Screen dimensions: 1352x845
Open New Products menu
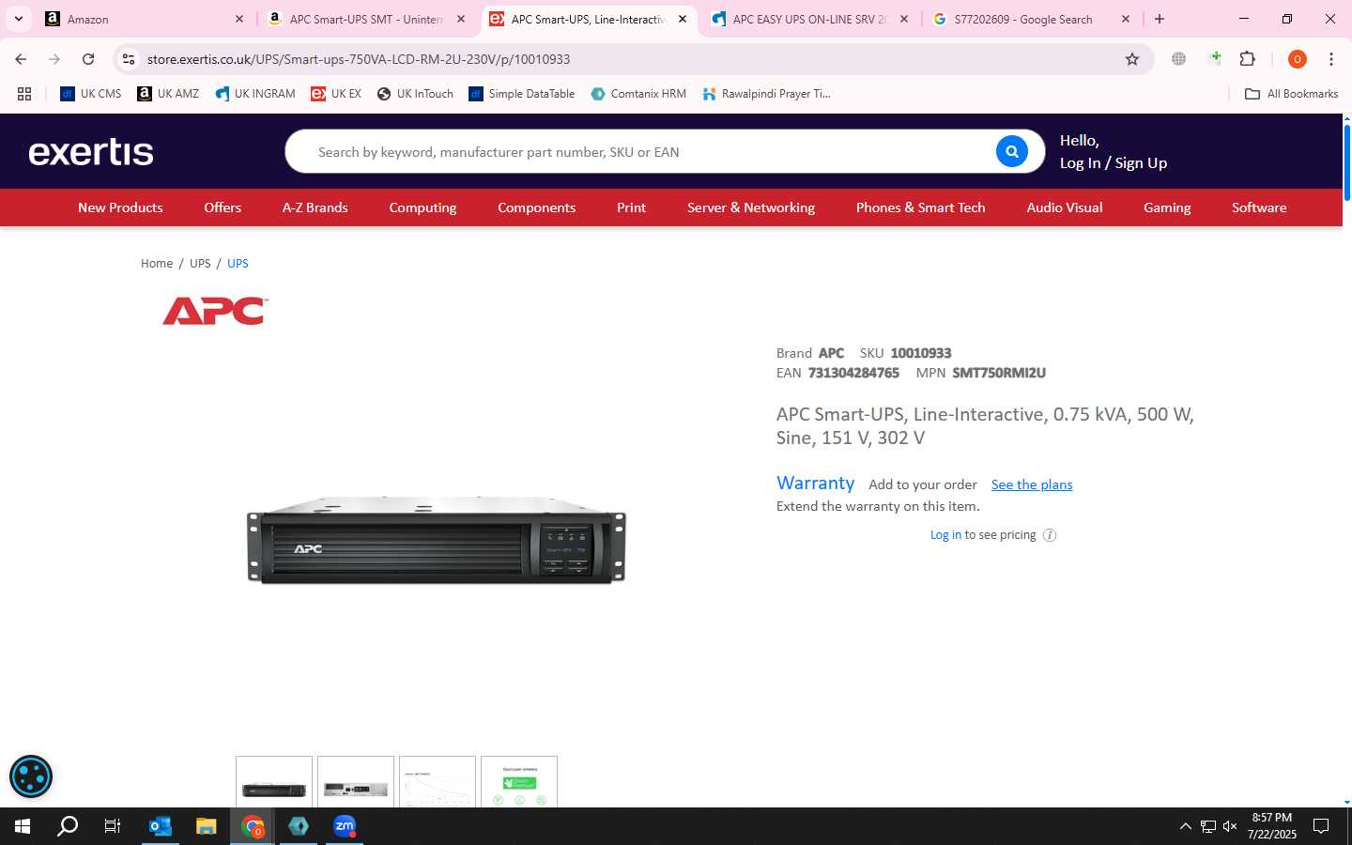tap(120, 207)
